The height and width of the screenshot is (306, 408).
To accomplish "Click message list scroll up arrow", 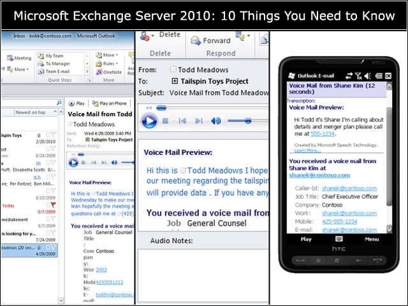I will tap(61, 112).
